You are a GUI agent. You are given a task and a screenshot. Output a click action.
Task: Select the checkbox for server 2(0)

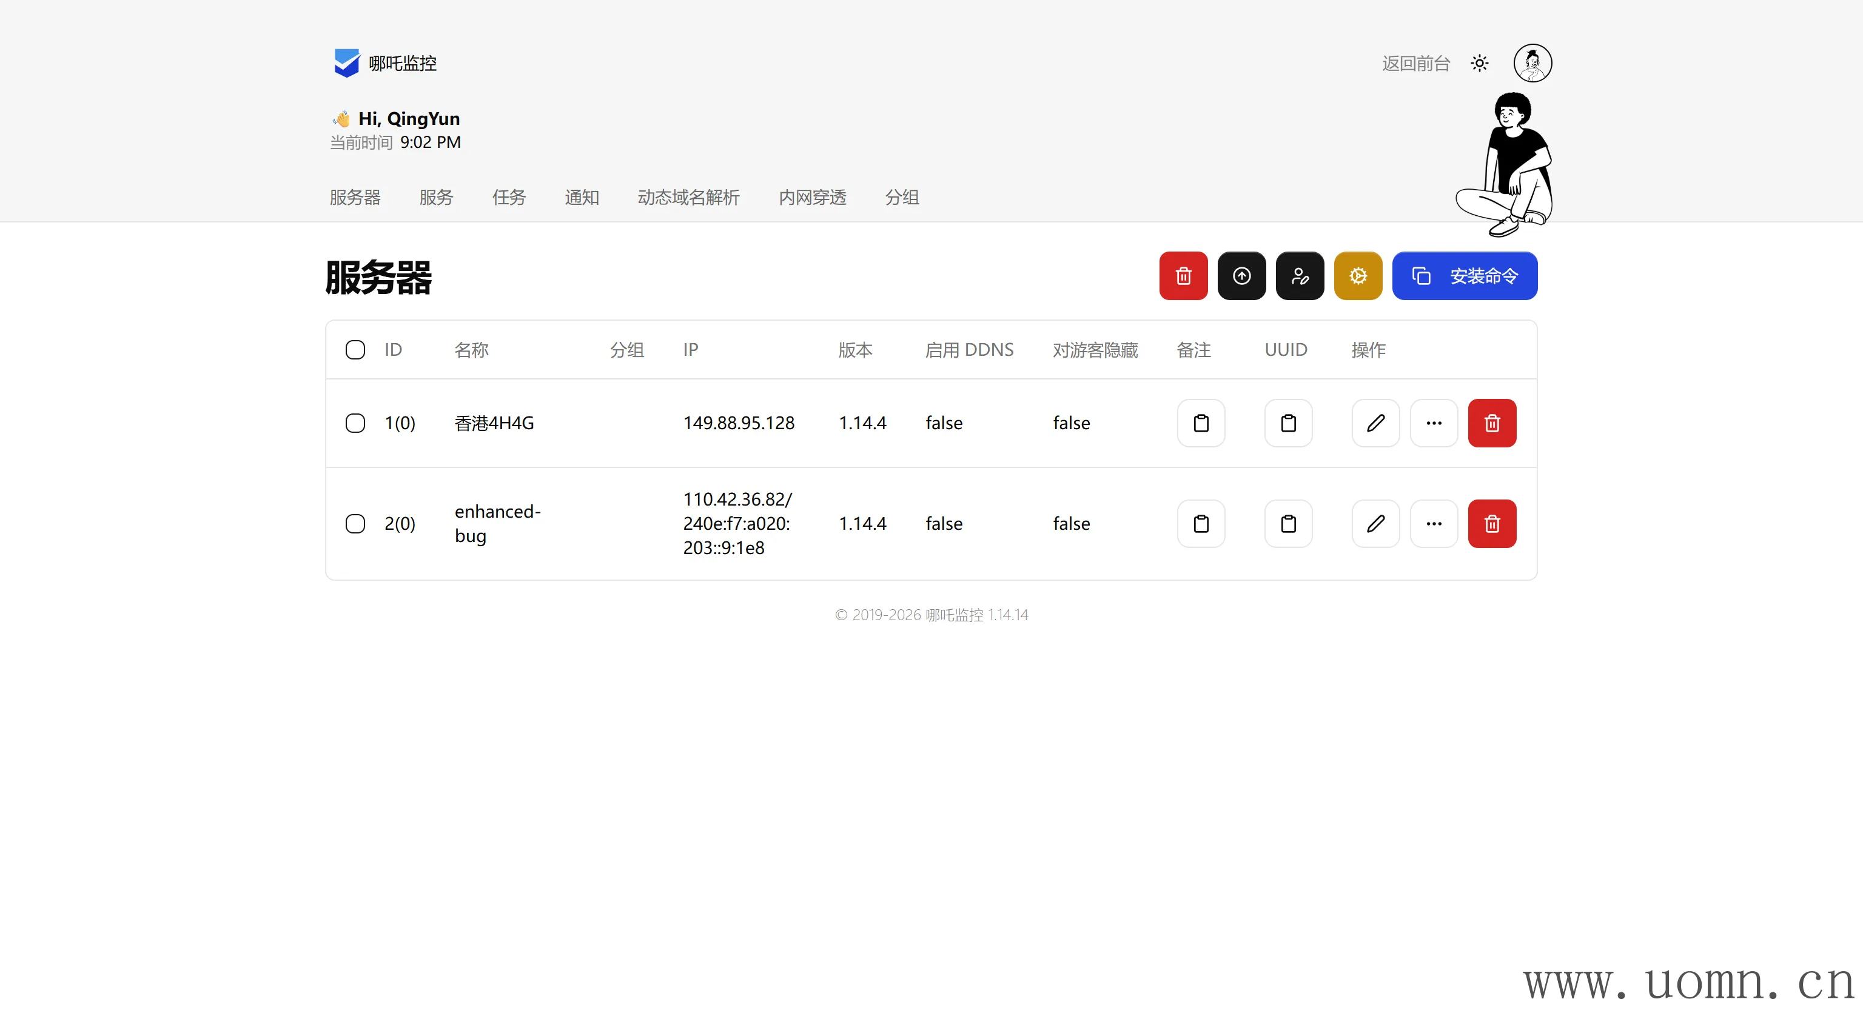point(355,524)
